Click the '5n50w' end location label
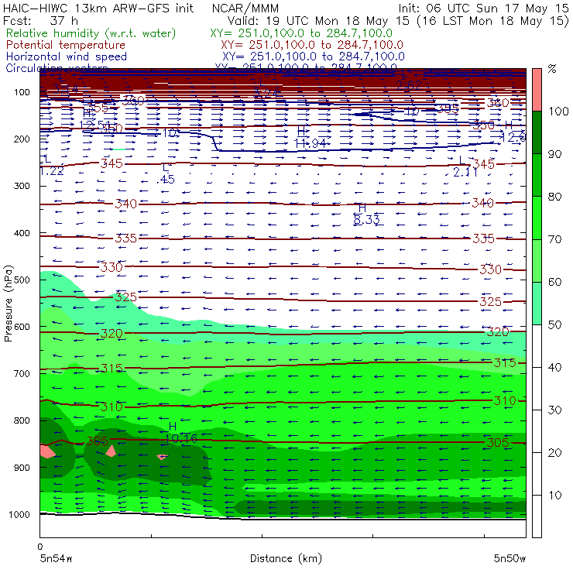This screenshot has width=573, height=573. point(510,558)
